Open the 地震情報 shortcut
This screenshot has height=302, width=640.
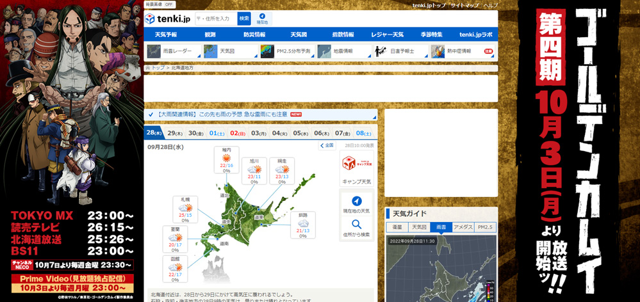344,51
